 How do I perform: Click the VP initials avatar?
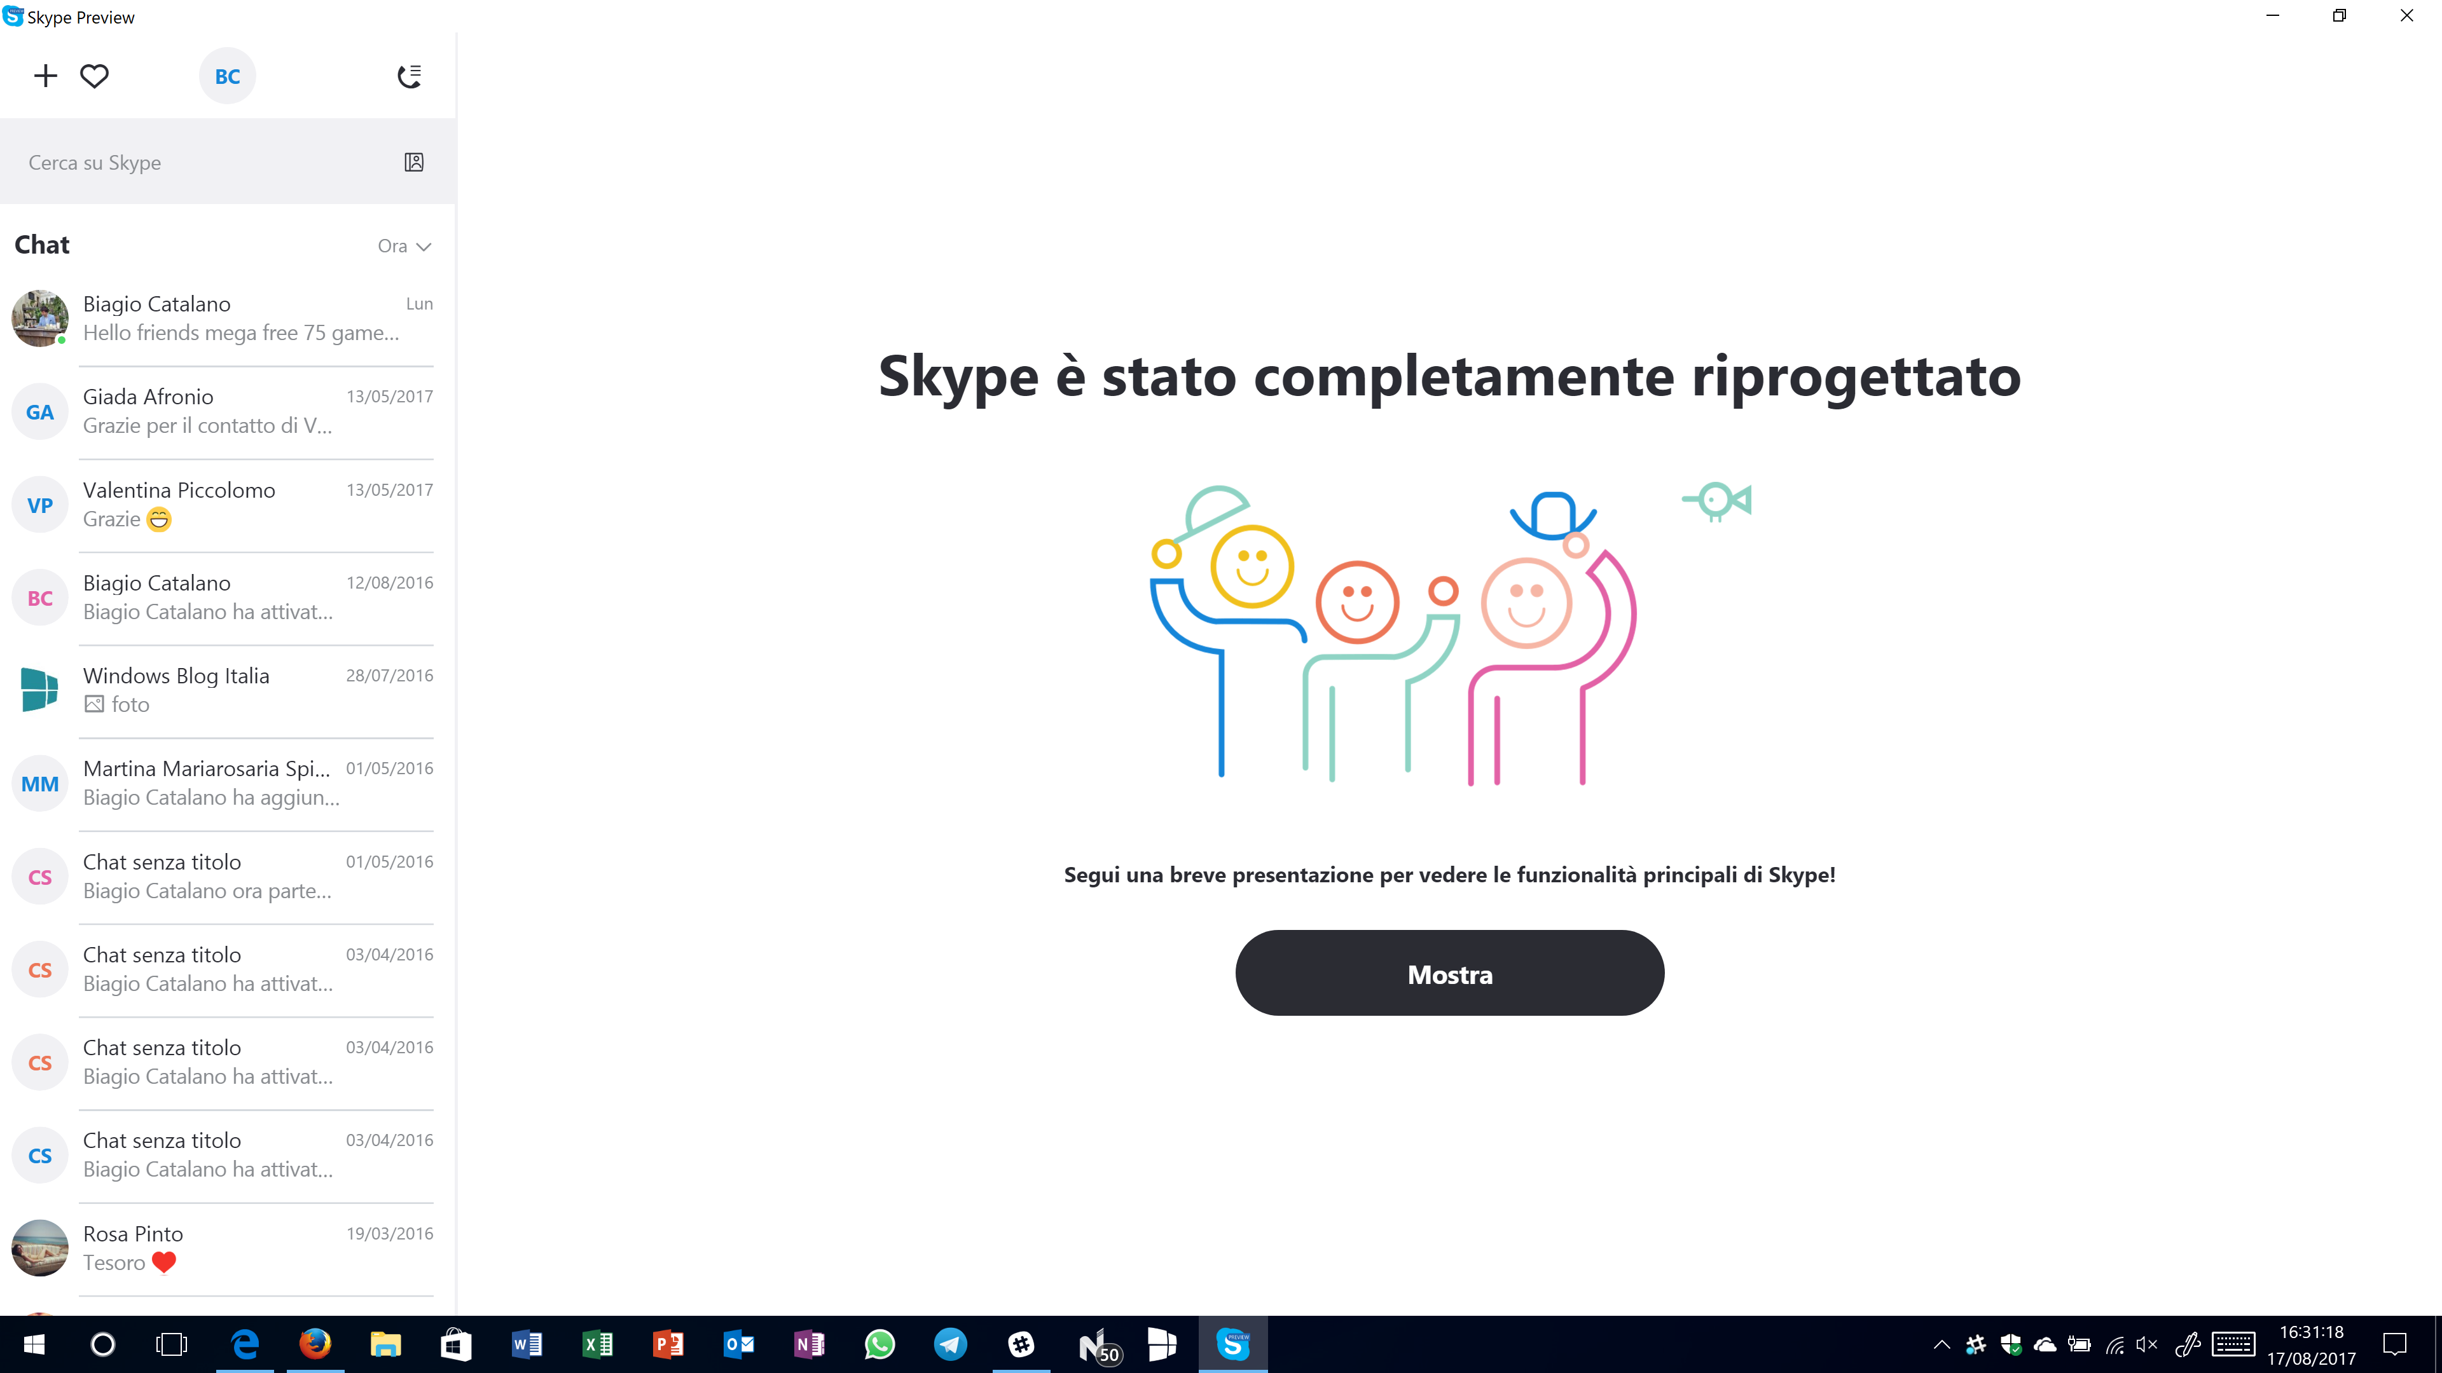[x=40, y=505]
